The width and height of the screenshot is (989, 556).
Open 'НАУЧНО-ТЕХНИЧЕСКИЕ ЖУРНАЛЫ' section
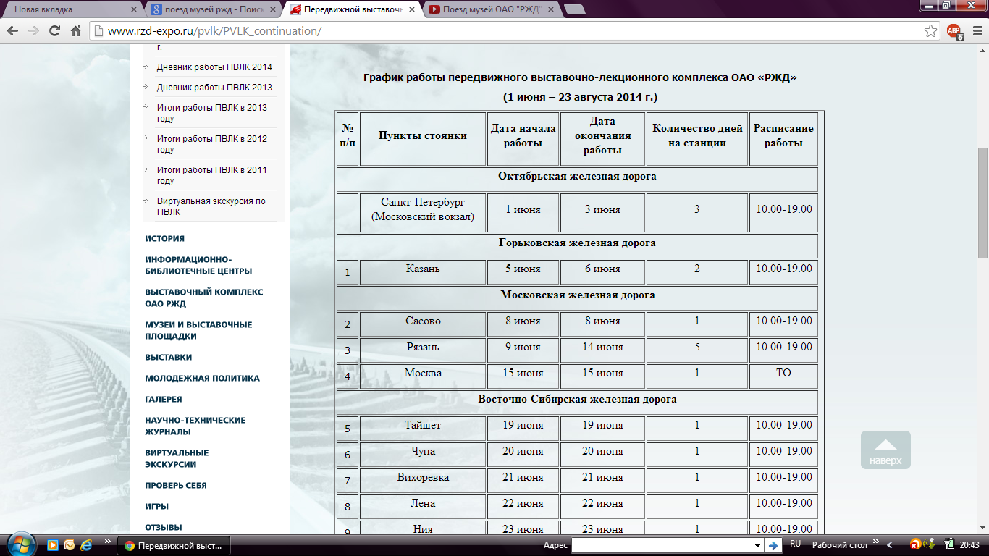click(x=195, y=426)
